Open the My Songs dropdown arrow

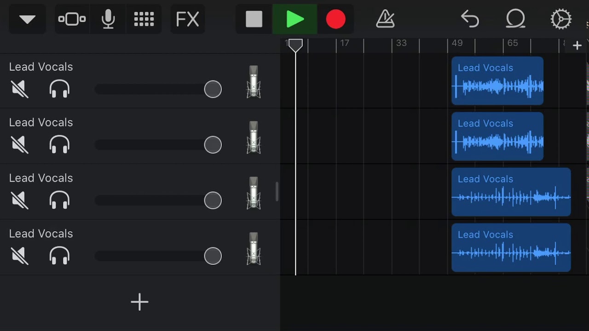click(27, 19)
